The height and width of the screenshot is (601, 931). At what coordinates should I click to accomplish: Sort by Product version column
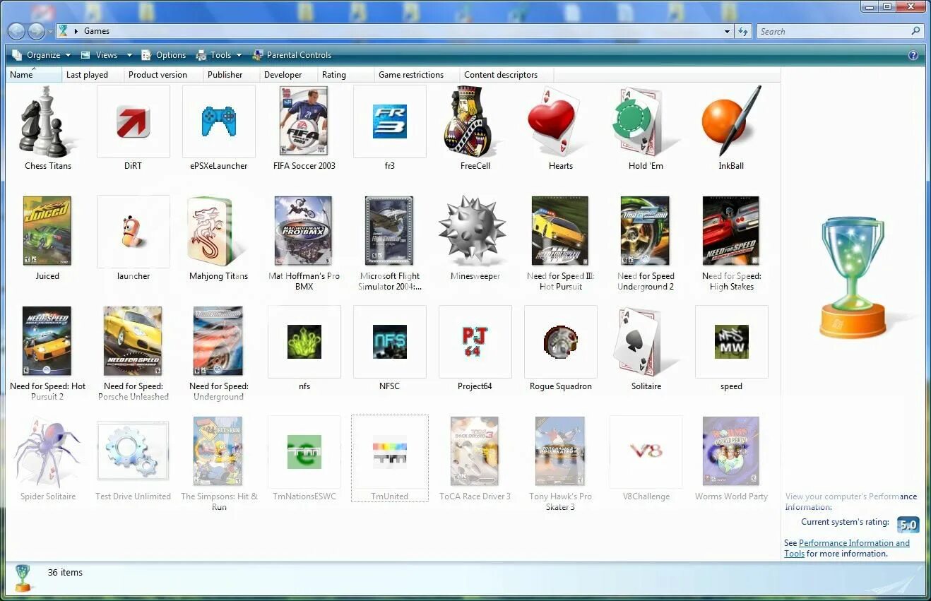164,75
